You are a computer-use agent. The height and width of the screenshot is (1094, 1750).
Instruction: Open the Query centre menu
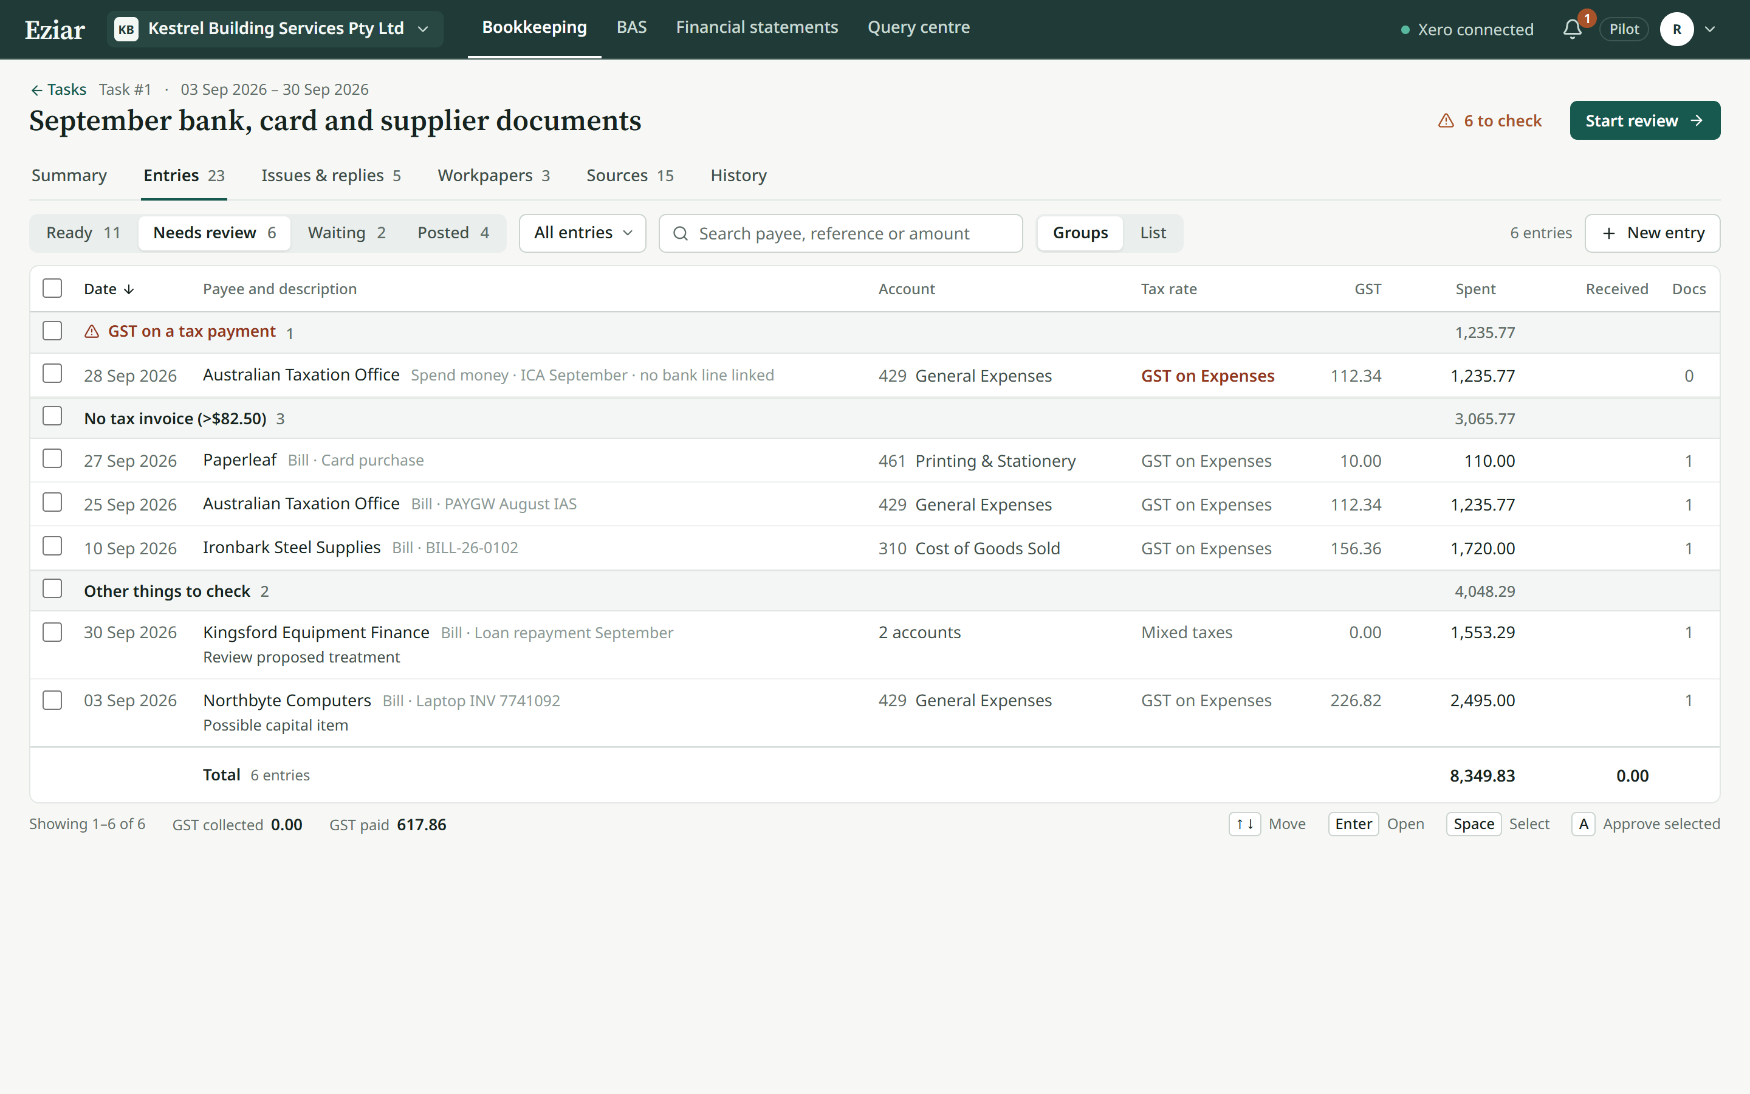[918, 27]
